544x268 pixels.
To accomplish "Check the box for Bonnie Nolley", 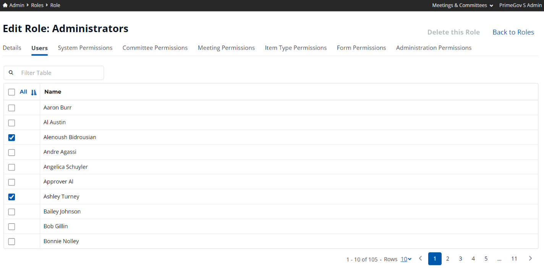I will [11, 242].
